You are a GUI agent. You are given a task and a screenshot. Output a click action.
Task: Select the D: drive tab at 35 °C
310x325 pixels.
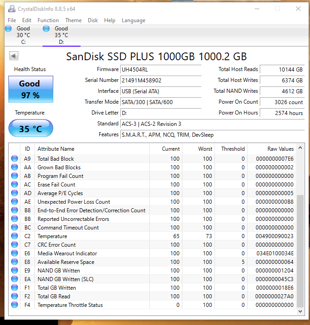(62, 35)
